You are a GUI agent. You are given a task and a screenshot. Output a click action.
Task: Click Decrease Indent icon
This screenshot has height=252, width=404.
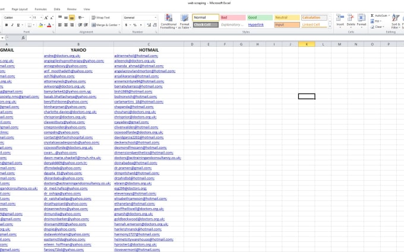click(x=80, y=25)
